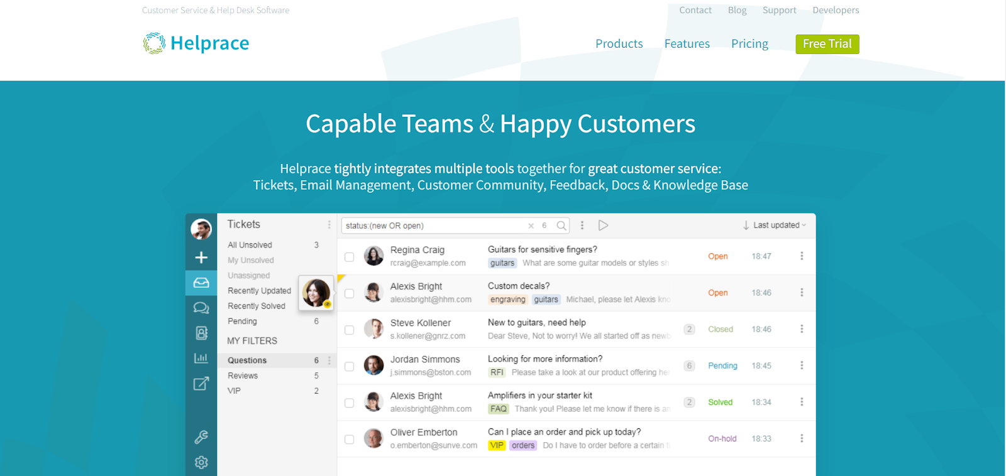
Task: Open the bar chart reports icon
Action: pos(201,358)
